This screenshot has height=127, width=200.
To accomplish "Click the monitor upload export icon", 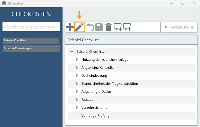I will point(127,27).
